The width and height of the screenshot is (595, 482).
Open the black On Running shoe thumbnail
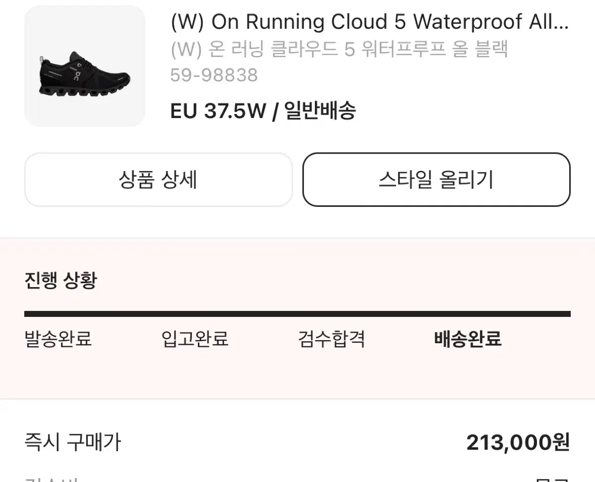[x=85, y=66]
